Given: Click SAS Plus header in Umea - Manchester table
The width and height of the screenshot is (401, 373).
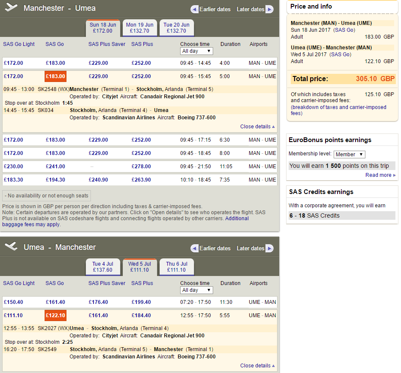Looking at the screenshot, I should pos(142,283).
